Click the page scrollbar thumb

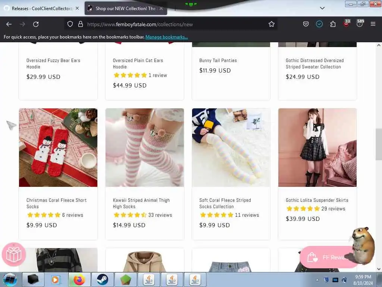click(x=379, y=145)
